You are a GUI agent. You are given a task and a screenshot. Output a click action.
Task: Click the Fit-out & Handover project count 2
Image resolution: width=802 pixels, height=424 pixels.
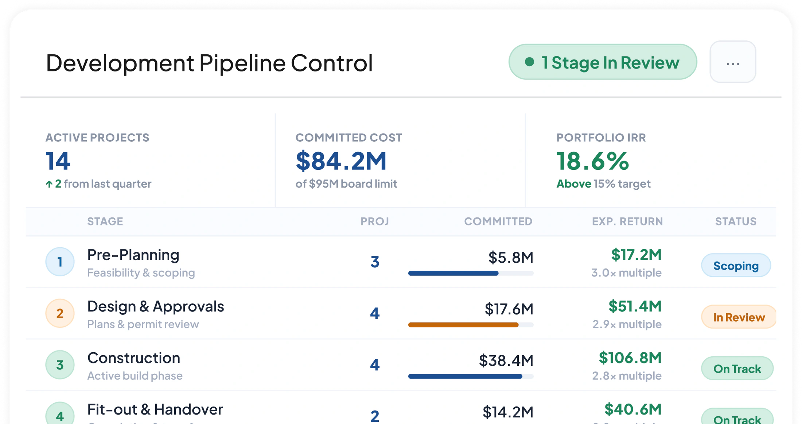pyautogui.click(x=375, y=416)
